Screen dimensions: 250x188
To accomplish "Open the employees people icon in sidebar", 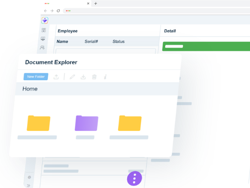I will coord(42,47).
